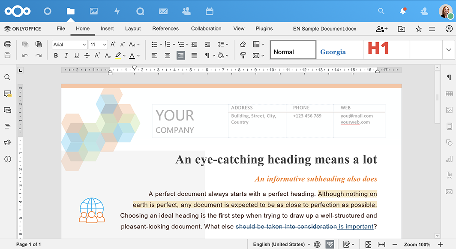Select the Normal paragraph style
This screenshot has width=456, height=249.
293,50
